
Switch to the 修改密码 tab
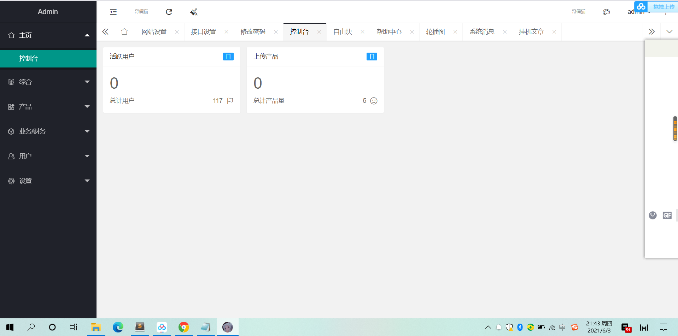point(253,31)
